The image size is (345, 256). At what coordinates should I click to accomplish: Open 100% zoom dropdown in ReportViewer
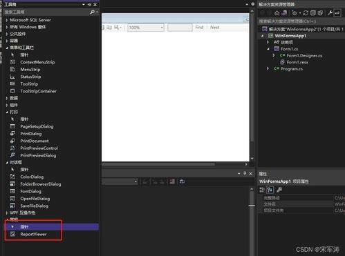162,28
